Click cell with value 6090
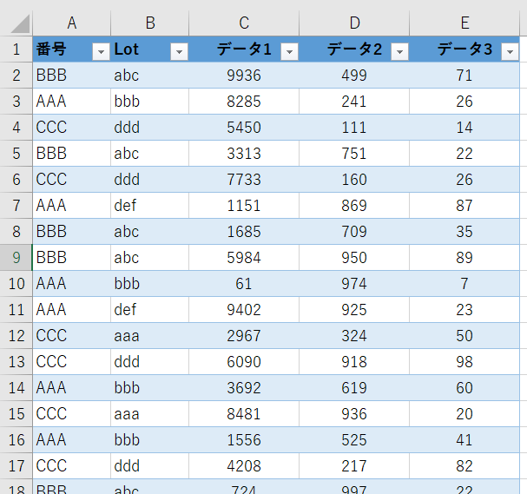This screenshot has width=527, height=494. (x=244, y=362)
